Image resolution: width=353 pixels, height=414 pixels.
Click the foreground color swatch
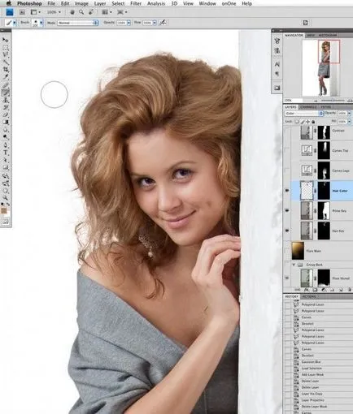4,210
